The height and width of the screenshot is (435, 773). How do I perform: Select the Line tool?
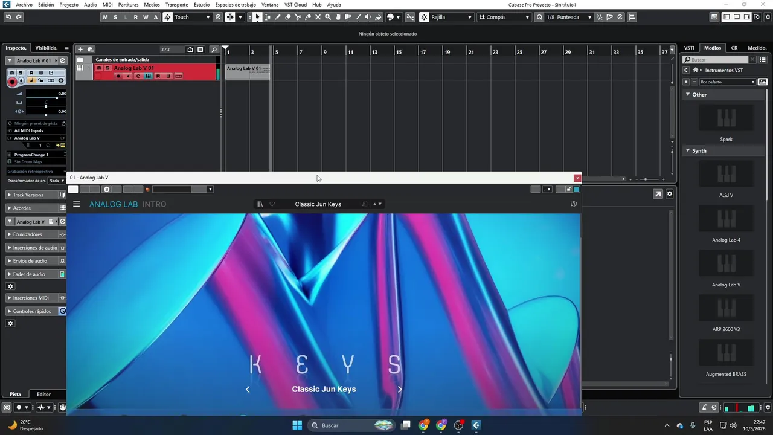click(358, 17)
